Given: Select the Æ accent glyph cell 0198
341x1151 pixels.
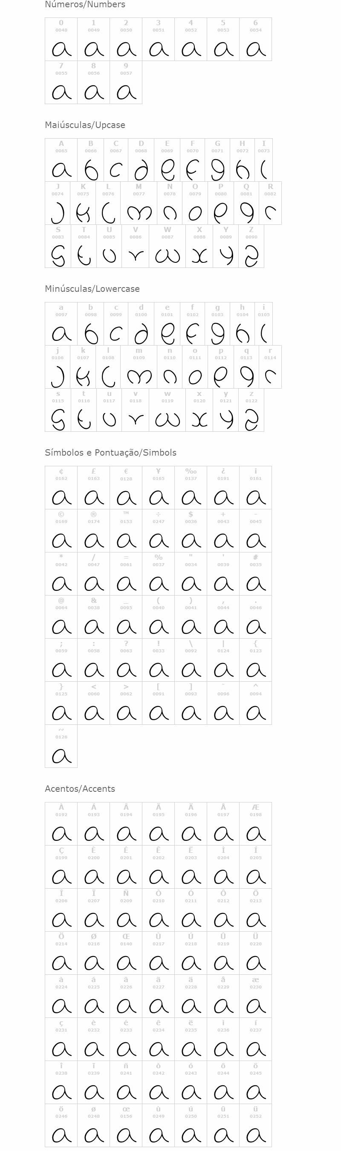Looking at the screenshot, I should pos(255,824).
